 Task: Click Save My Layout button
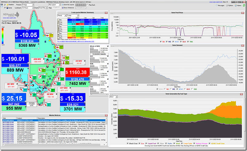[x=68, y=5]
